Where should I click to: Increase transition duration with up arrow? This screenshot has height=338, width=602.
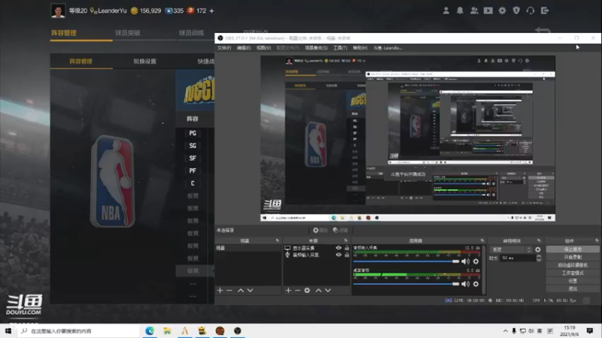(x=539, y=256)
